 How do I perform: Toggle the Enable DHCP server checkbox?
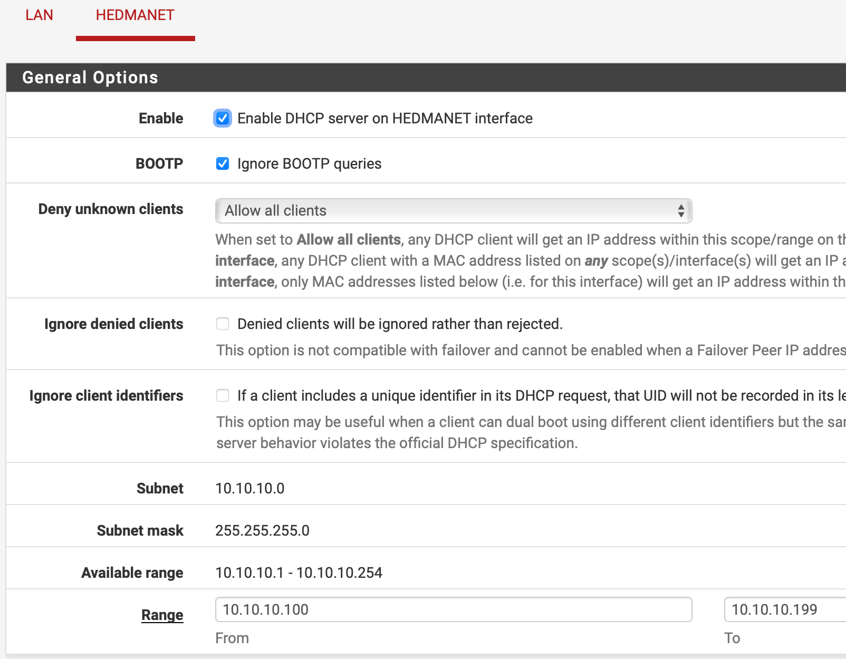point(223,118)
